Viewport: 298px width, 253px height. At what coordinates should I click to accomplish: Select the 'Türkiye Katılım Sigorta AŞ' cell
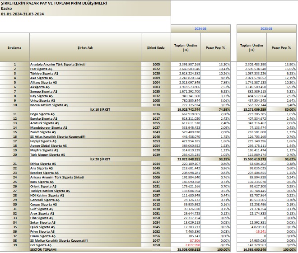pos(85,191)
